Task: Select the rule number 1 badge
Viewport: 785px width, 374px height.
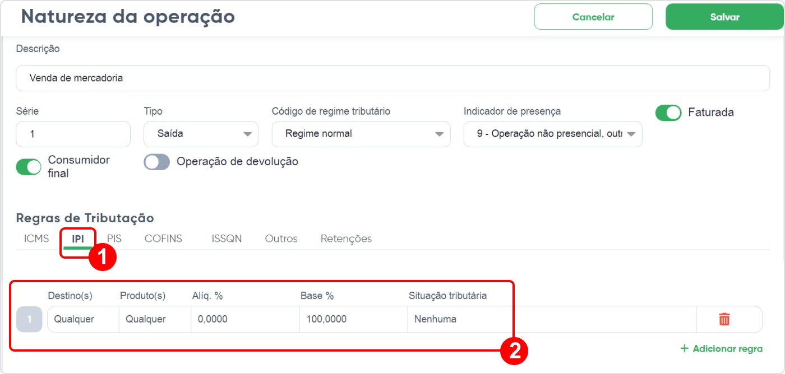Action: tap(29, 319)
